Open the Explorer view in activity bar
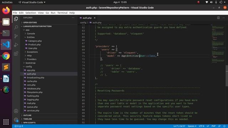 (x=16, y=19)
